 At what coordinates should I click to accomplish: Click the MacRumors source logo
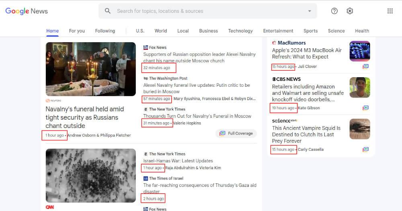pyautogui.click(x=289, y=43)
